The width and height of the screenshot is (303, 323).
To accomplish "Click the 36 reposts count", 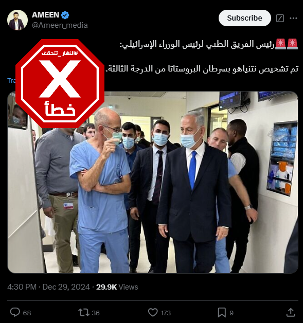I will pyautogui.click(x=96, y=313).
